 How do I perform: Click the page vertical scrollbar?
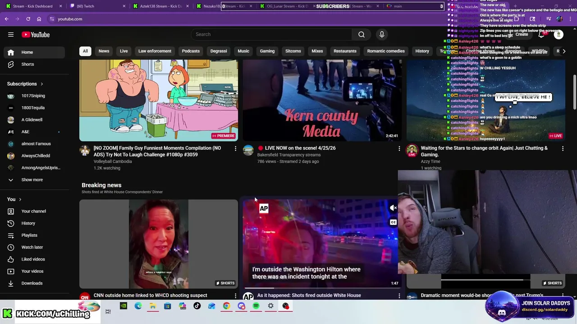tap(574, 92)
